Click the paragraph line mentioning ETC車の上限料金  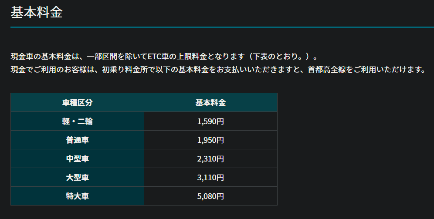point(164,57)
